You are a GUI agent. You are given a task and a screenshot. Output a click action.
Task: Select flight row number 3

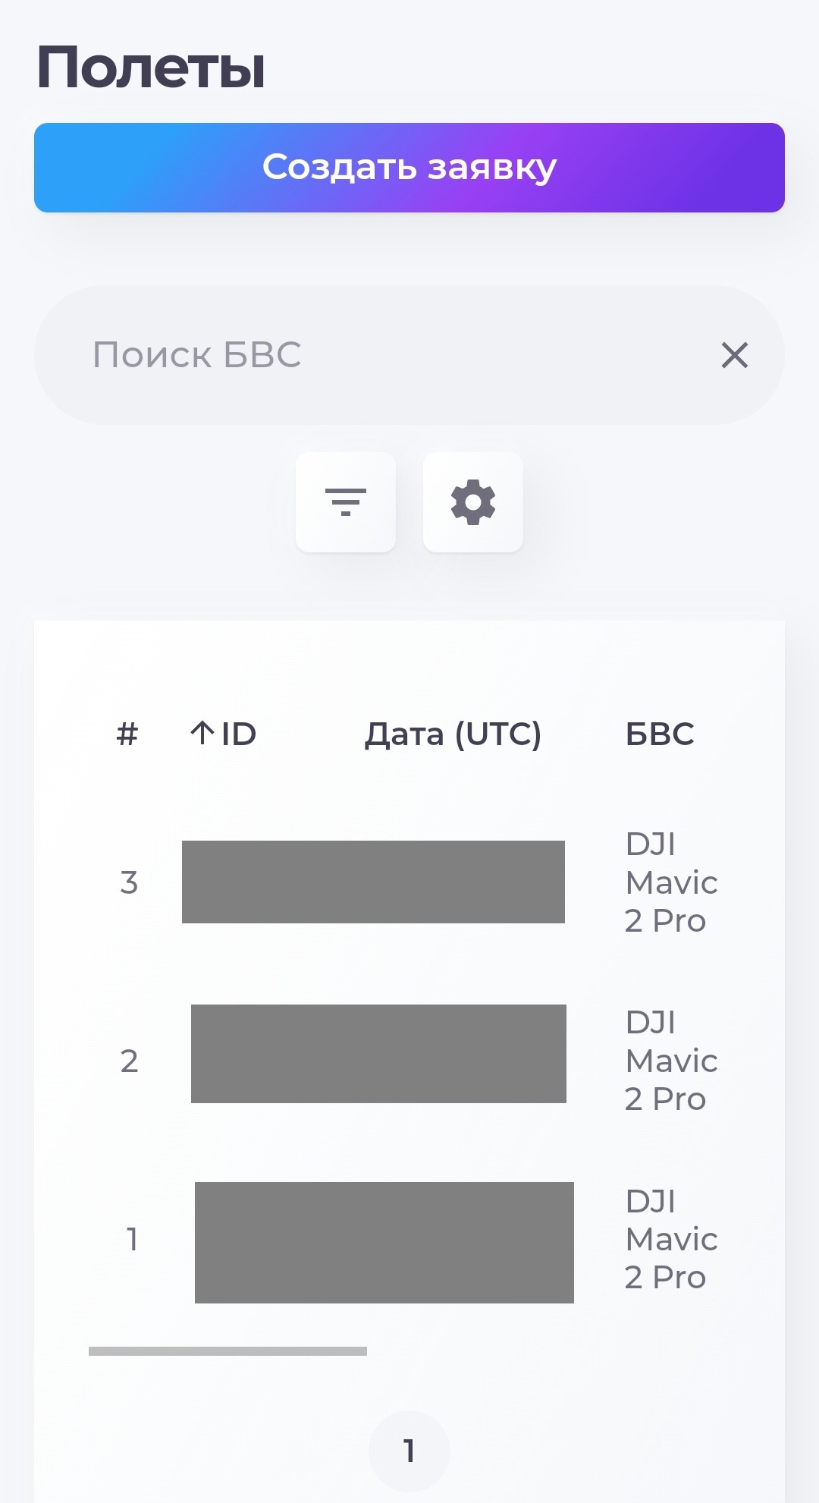(129, 882)
